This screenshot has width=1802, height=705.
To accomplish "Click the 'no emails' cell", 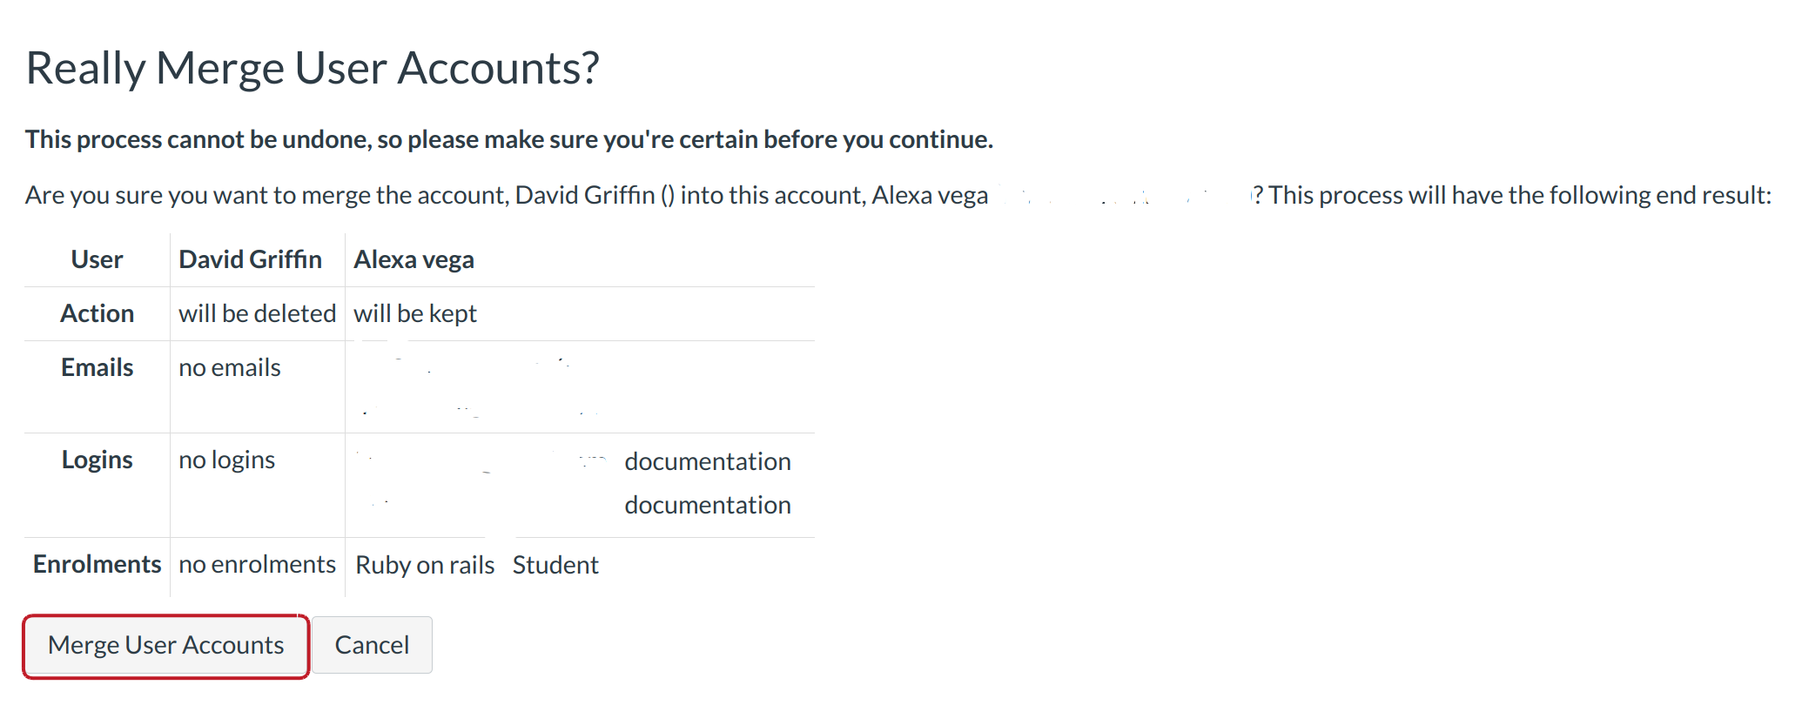I will pos(230,367).
